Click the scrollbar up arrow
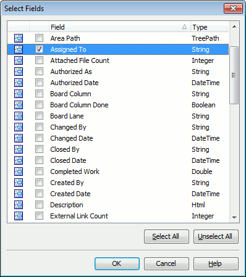Viewport: 246px width, 277px height. (x=234, y=27)
